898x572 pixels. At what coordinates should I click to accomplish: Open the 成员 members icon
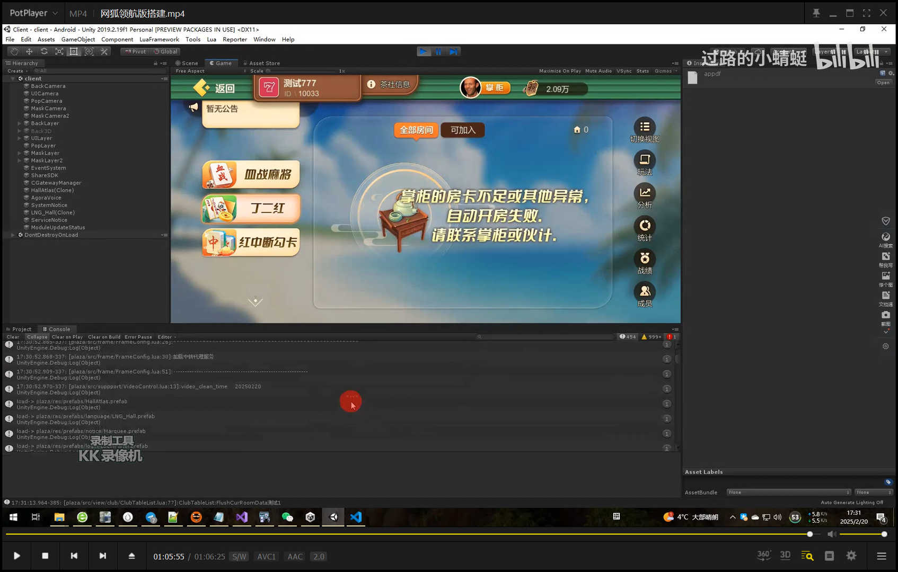tap(645, 292)
